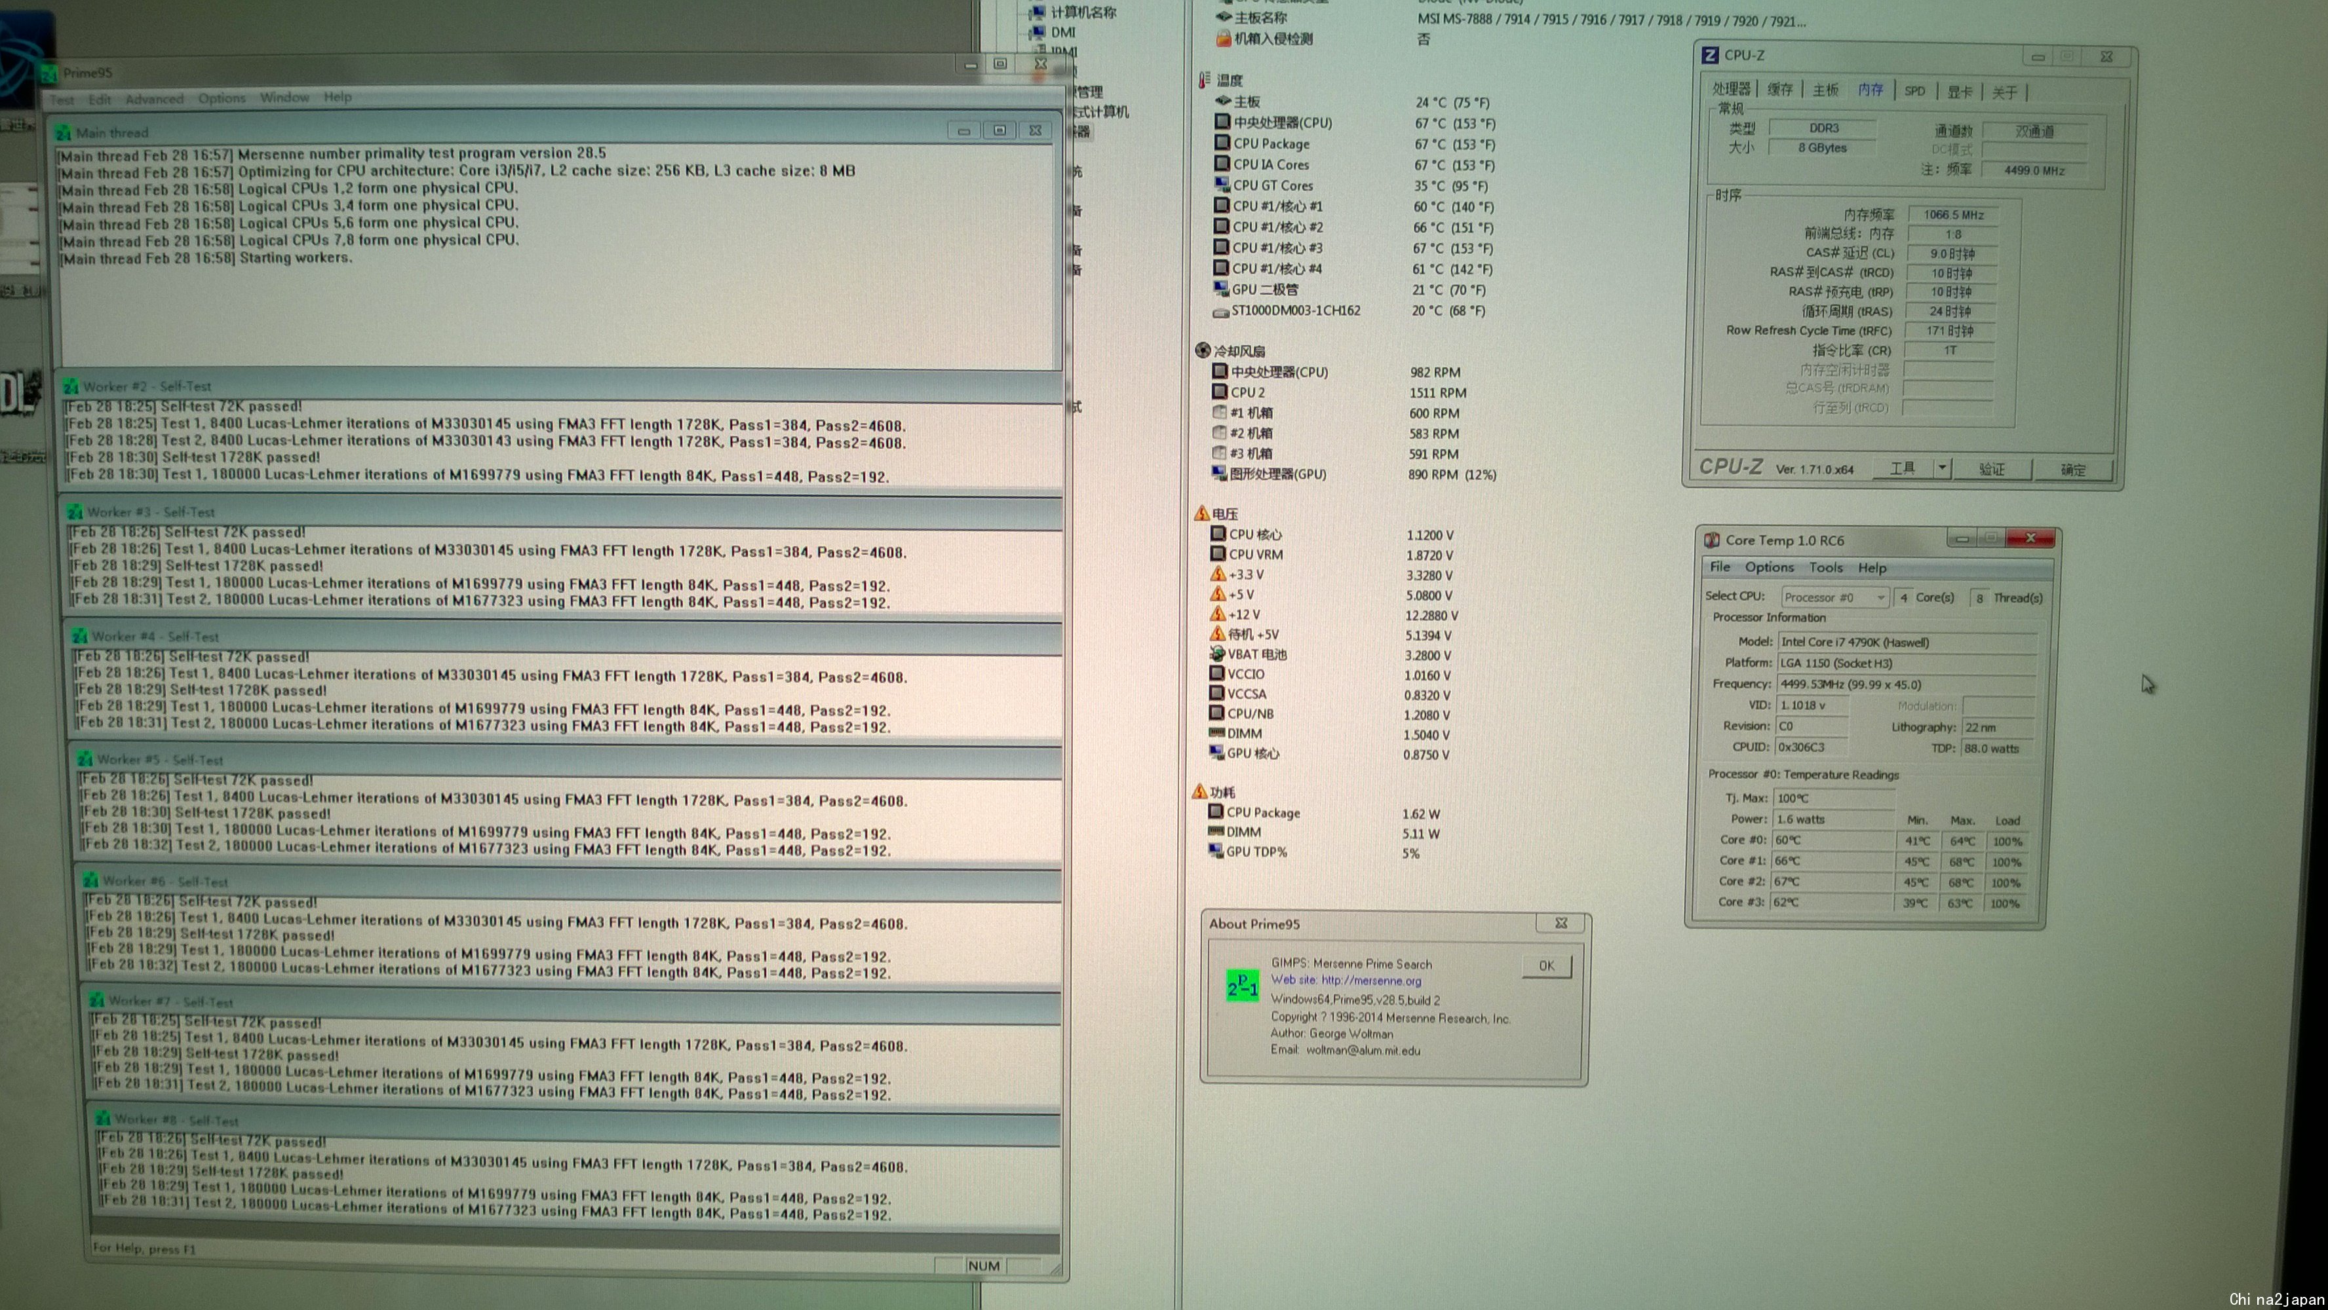Open the Window menu in Prime95
Screen dimensions: 2328x1310
click(284, 97)
